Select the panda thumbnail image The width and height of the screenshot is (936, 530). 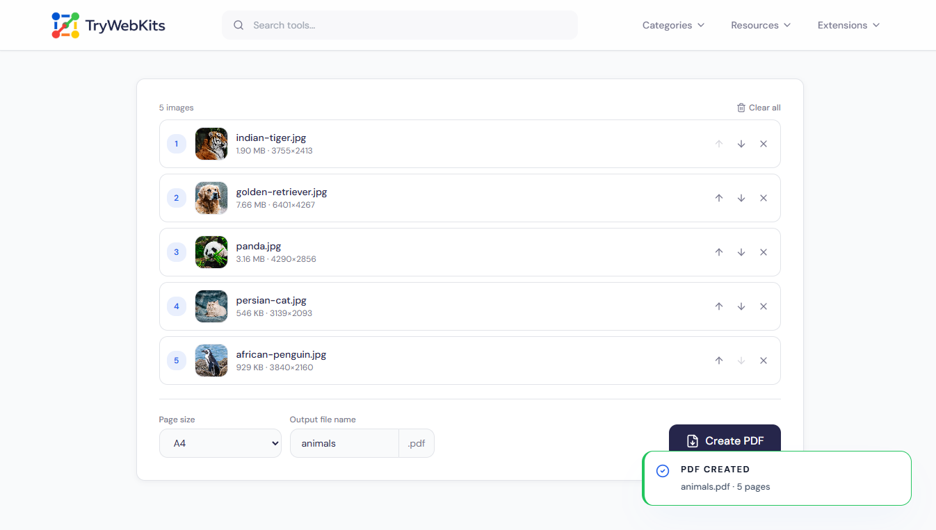coord(211,252)
